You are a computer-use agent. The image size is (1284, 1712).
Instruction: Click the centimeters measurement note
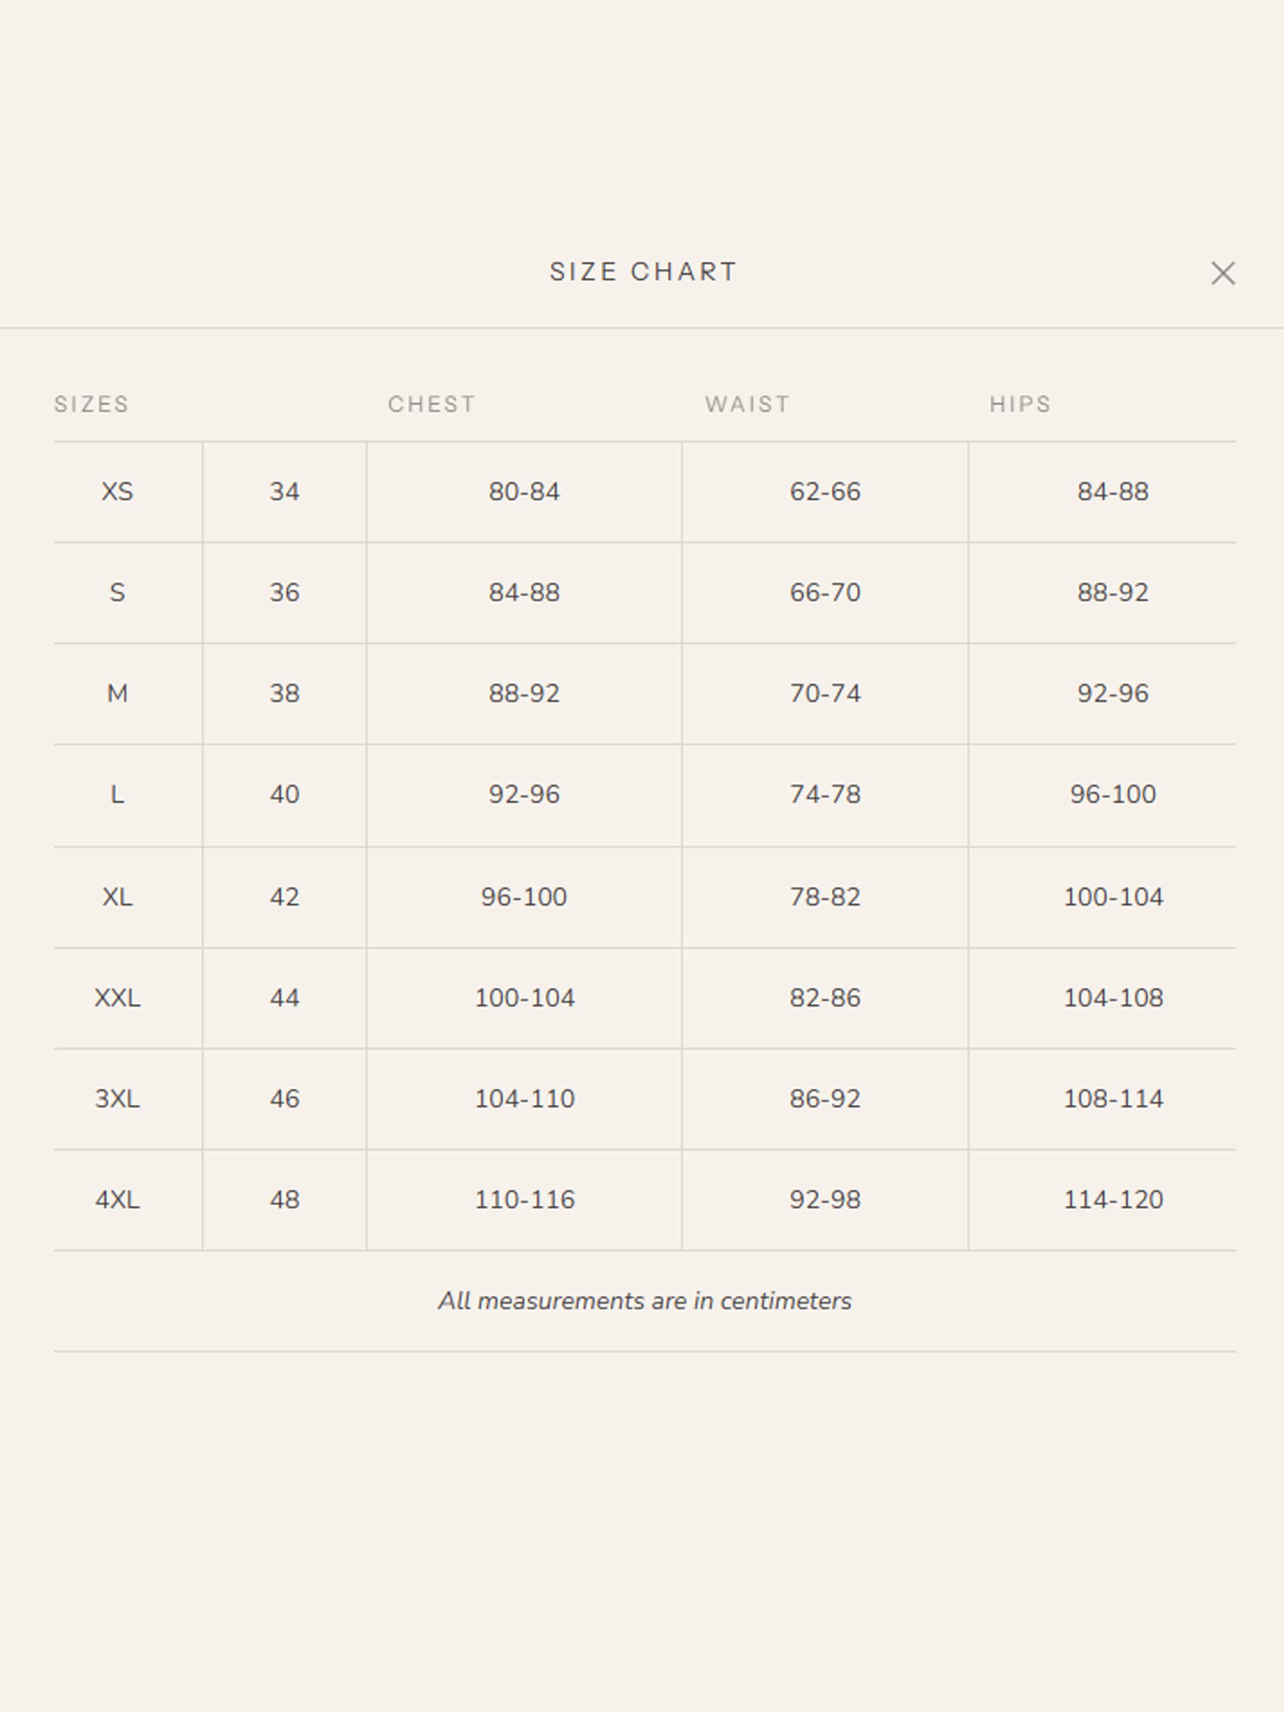point(644,1301)
